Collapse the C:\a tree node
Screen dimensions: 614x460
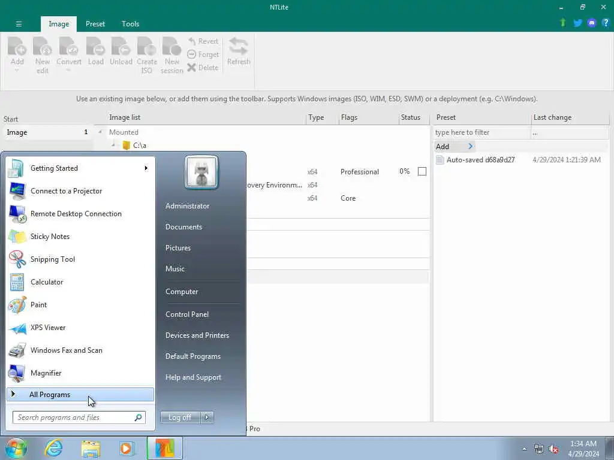pyautogui.click(x=113, y=146)
